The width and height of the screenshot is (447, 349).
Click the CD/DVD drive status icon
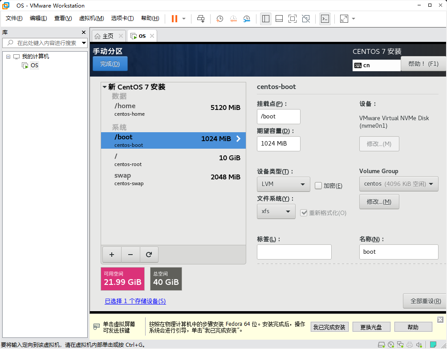tap(391, 345)
